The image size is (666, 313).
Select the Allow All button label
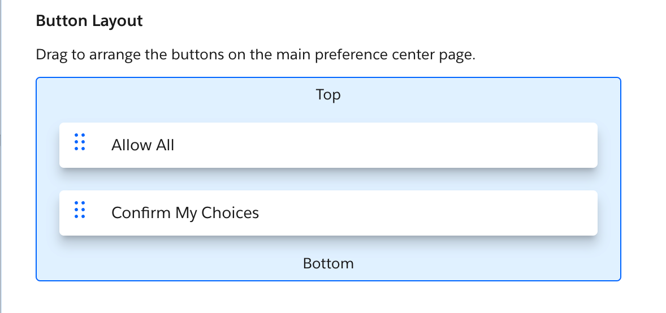[x=143, y=145]
